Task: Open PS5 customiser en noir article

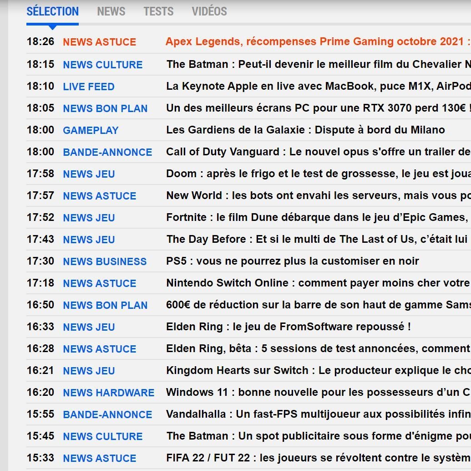Action: [293, 261]
